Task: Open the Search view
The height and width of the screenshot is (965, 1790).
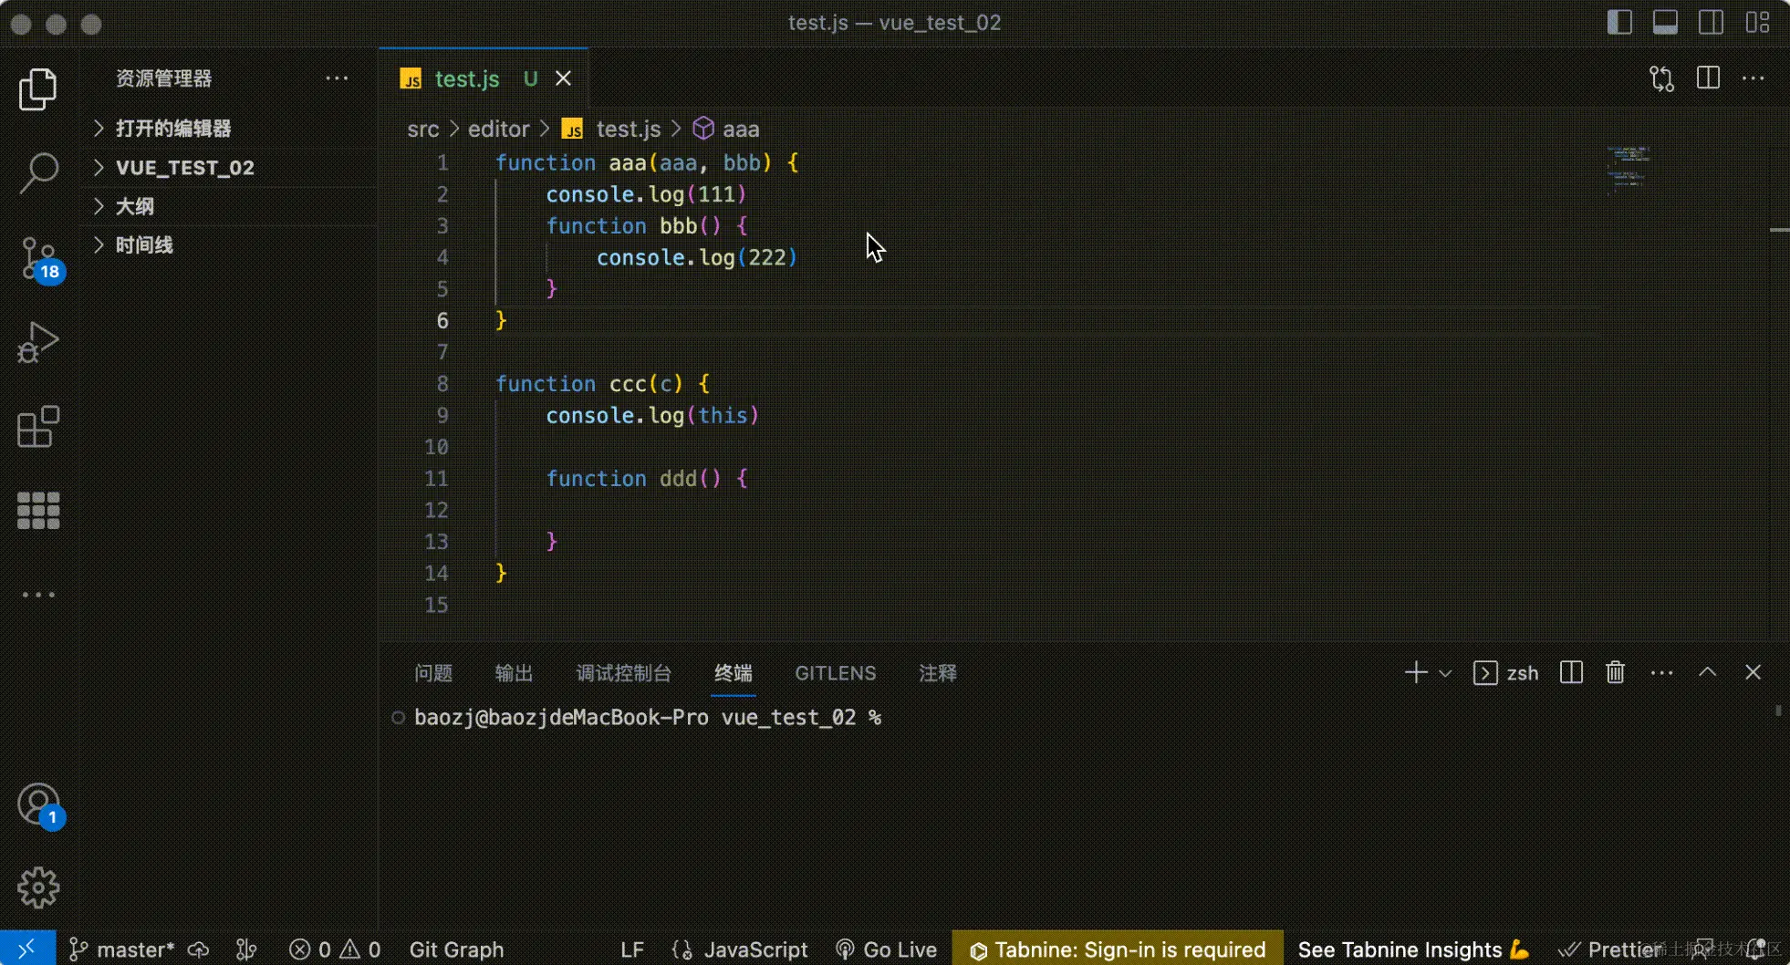Action: [x=37, y=172]
